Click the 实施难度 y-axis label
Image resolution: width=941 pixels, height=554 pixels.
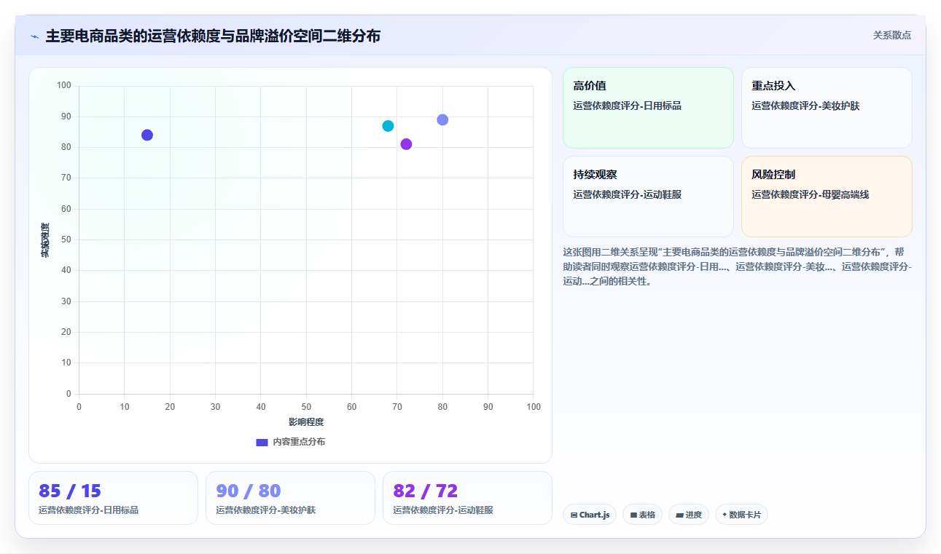pos(45,240)
